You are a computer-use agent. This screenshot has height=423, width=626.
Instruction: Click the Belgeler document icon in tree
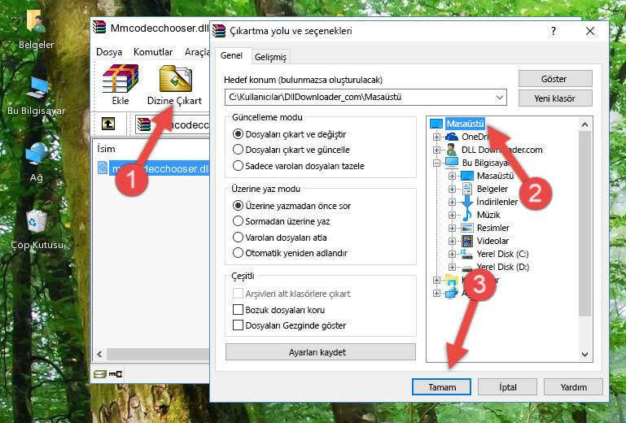point(466,189)
